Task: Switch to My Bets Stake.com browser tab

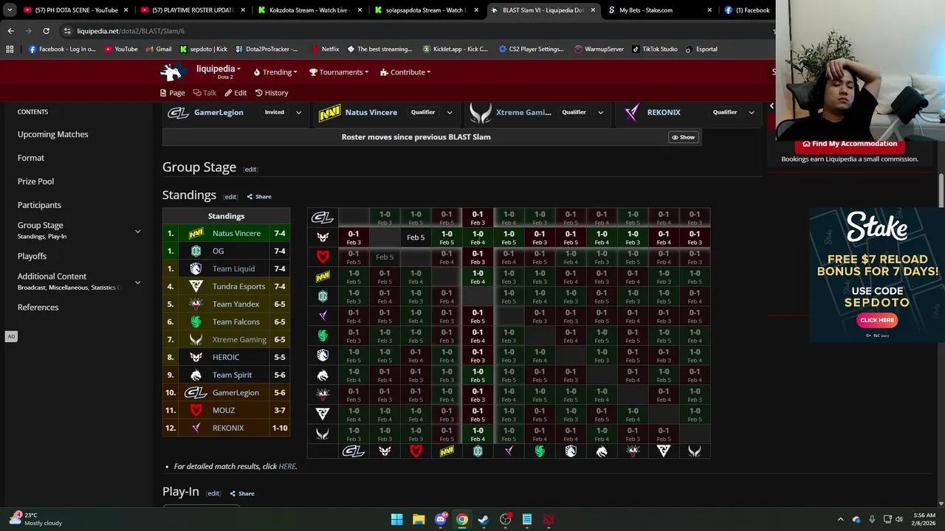Action: (x=659, y=10)
